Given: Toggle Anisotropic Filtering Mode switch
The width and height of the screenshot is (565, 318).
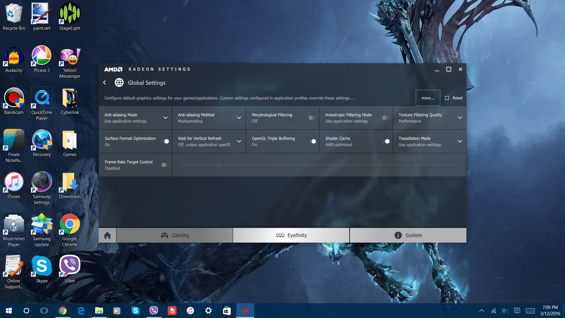Looking at the screenshot, I should pyautogui.click(x=385, y=118).
